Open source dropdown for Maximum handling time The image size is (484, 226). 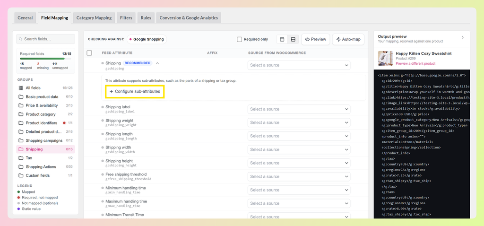coord(299,203)
